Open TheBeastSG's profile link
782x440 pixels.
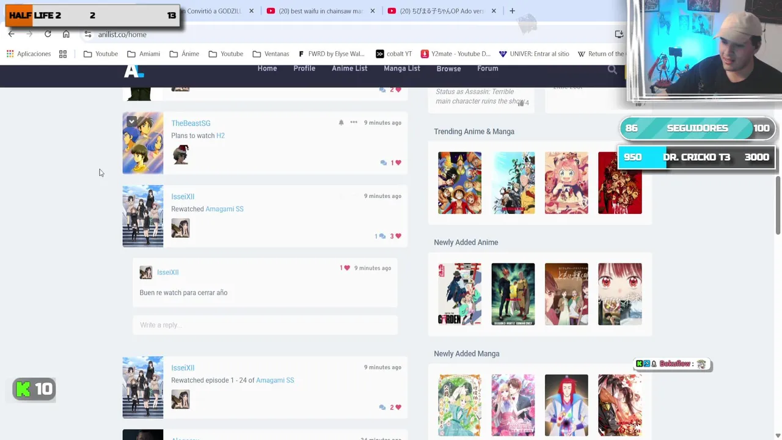point(191,123)
